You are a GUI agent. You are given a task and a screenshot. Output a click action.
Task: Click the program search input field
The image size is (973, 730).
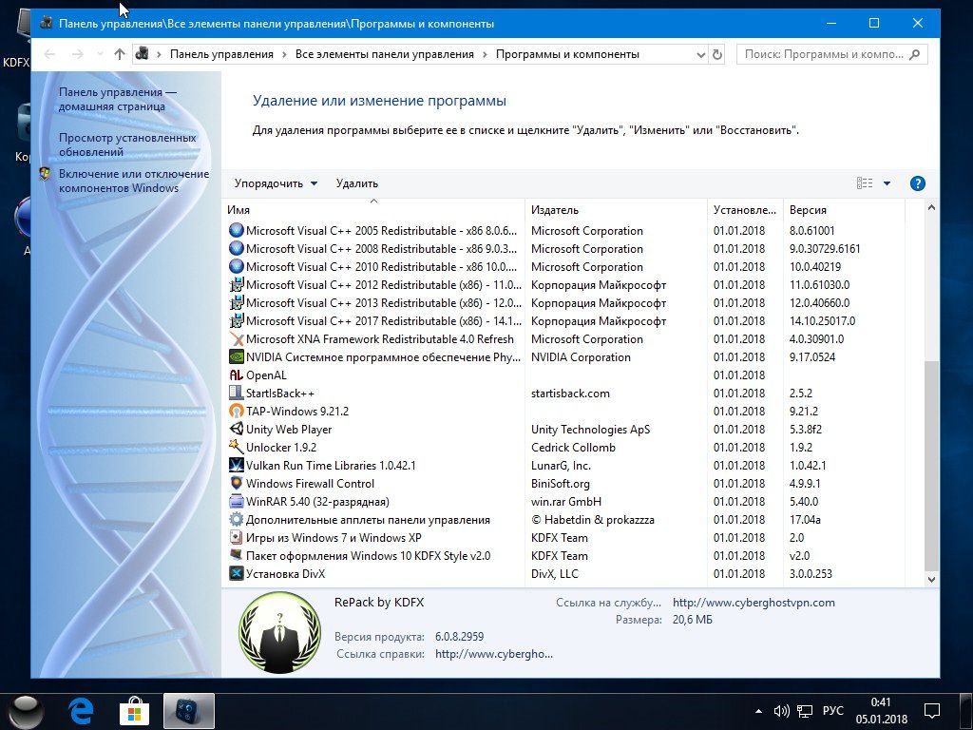tap(823, 54)
